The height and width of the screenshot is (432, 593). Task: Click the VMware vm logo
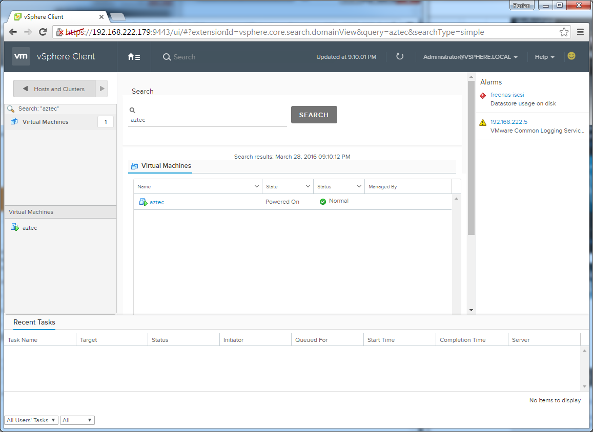point(21,56)
